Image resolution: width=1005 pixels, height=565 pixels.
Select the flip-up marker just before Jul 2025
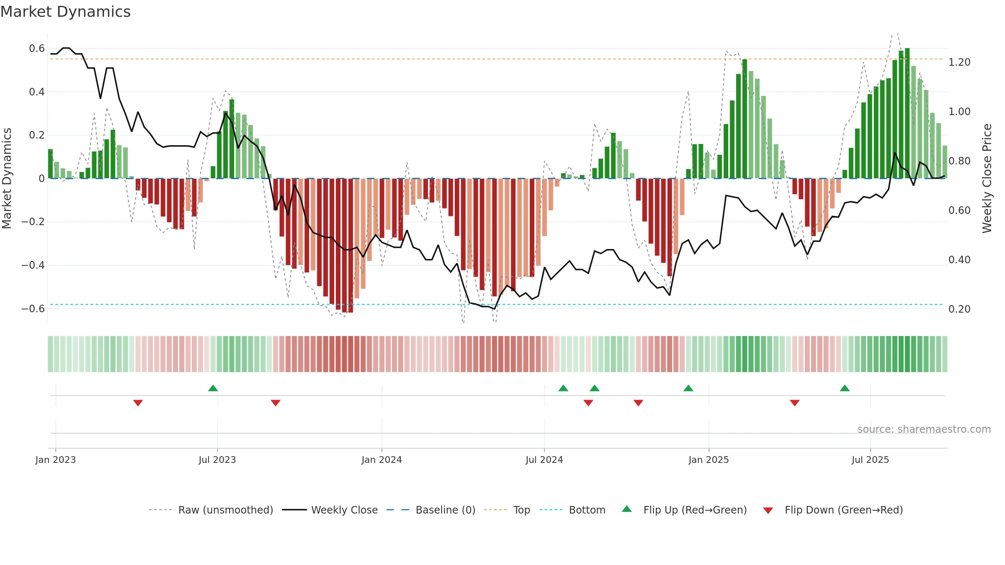click(x=845, y=388)
